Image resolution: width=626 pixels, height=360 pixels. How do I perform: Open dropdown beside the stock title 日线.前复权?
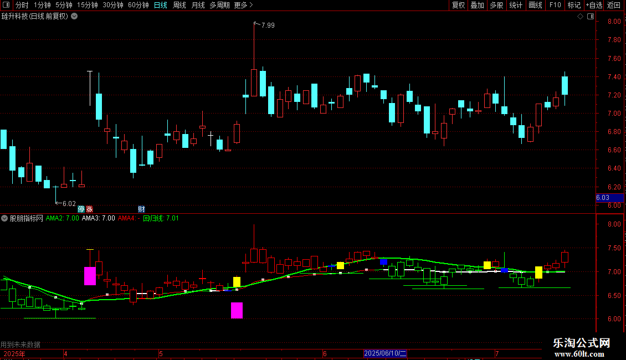pyautogui.click(x=74, y=16)
